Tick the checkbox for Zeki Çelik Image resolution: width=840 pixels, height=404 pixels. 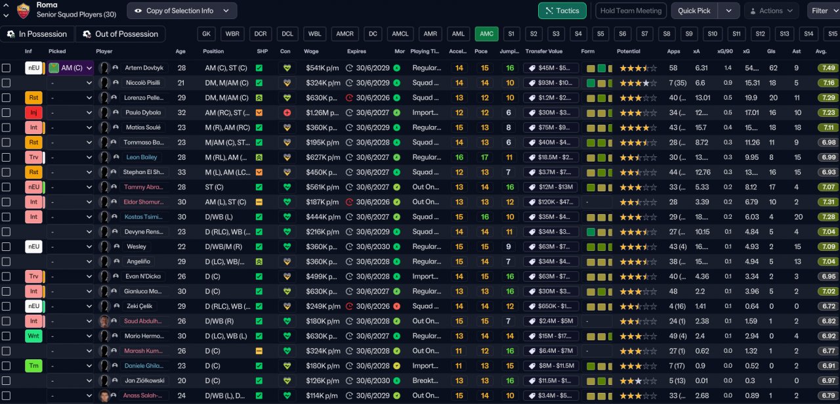[x=6, y=306]
